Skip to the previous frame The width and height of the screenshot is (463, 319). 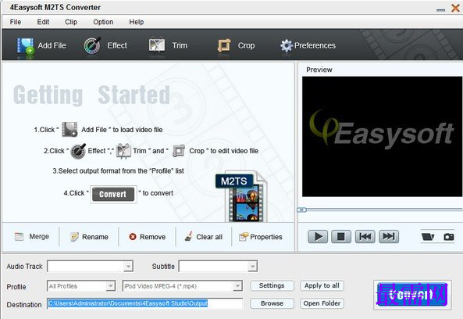(x=365, y=237)
